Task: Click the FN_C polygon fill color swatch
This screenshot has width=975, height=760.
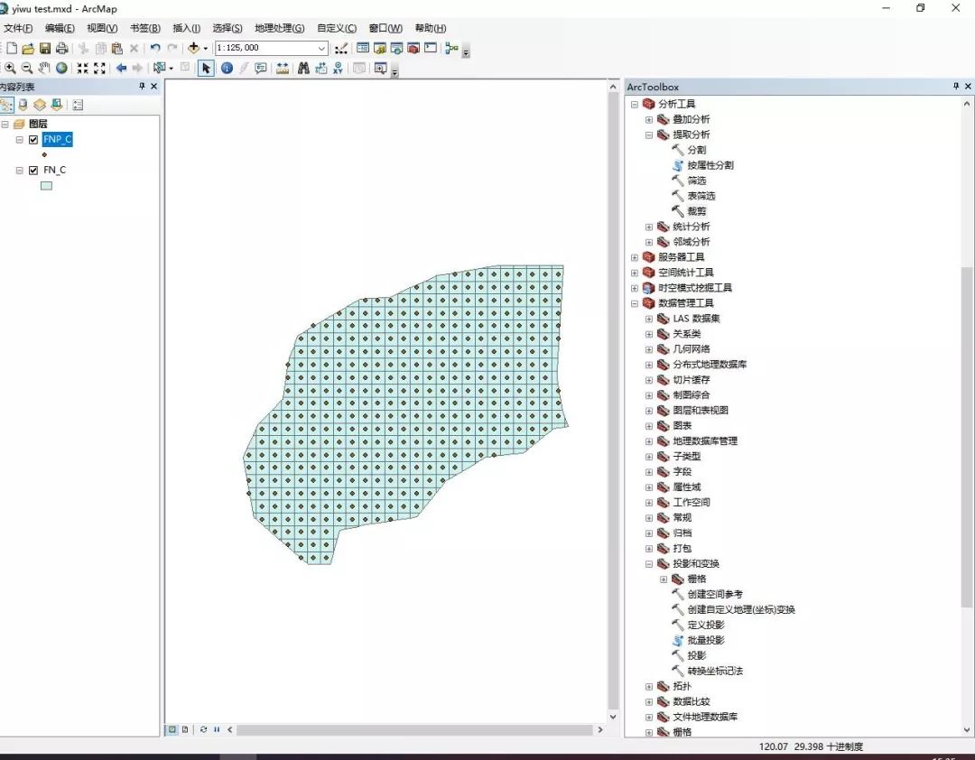Action: click(46, 185)
